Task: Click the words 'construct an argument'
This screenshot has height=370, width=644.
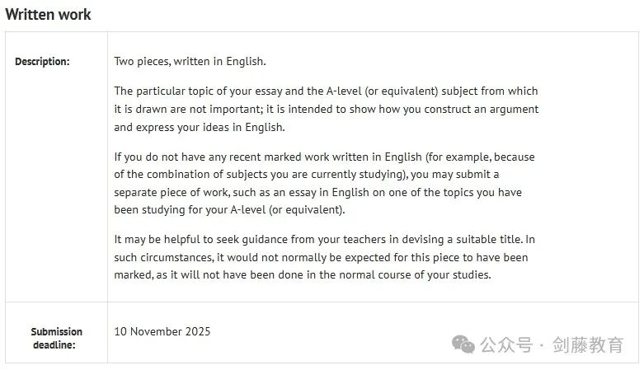Action: coord(481,110)
